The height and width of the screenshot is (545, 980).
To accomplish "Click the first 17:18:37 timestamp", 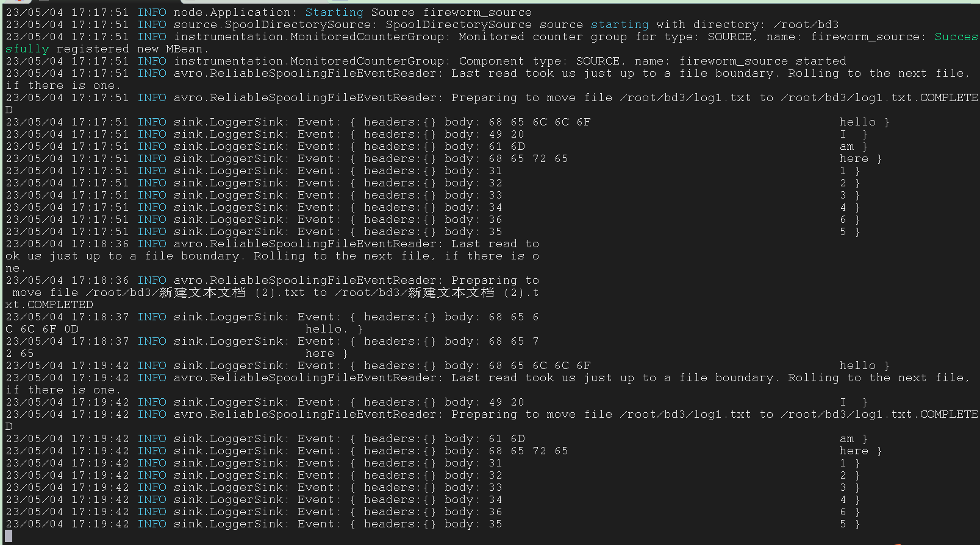I will tap(67, 317).
